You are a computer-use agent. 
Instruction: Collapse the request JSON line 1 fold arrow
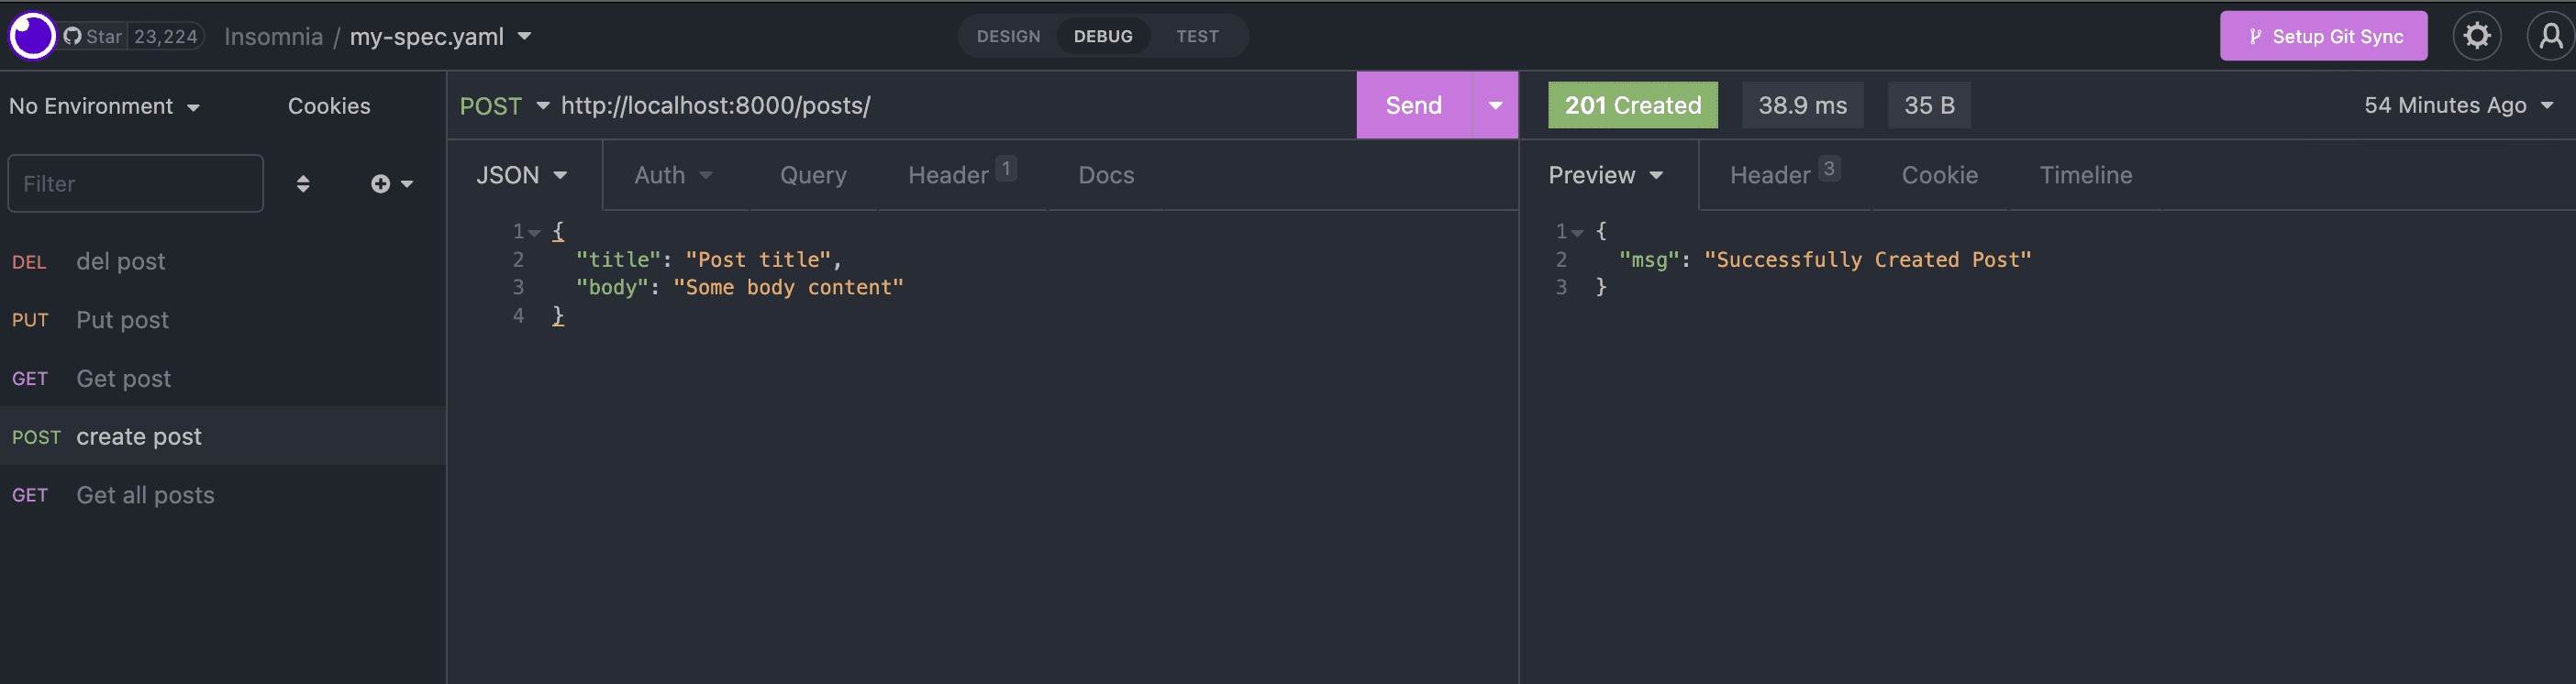tap(535, 233)
